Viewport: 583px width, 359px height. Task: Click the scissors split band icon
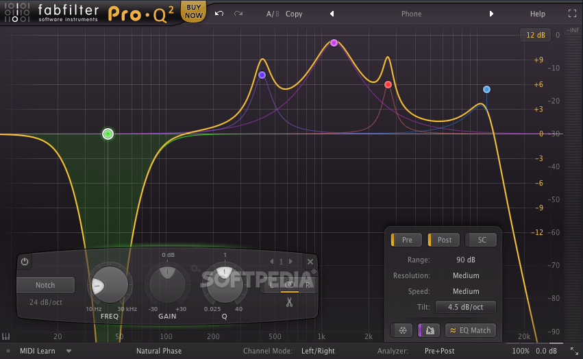(x=289, y=302)
